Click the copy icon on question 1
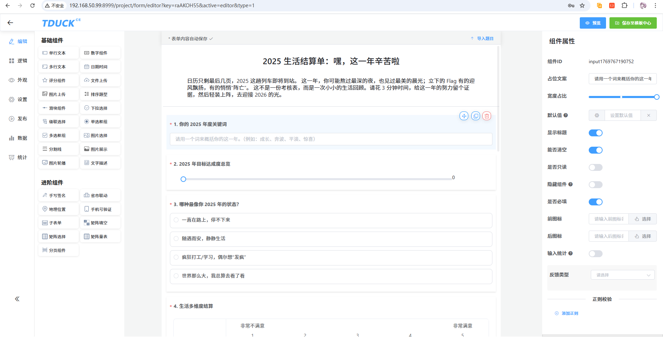 (475, 116)
